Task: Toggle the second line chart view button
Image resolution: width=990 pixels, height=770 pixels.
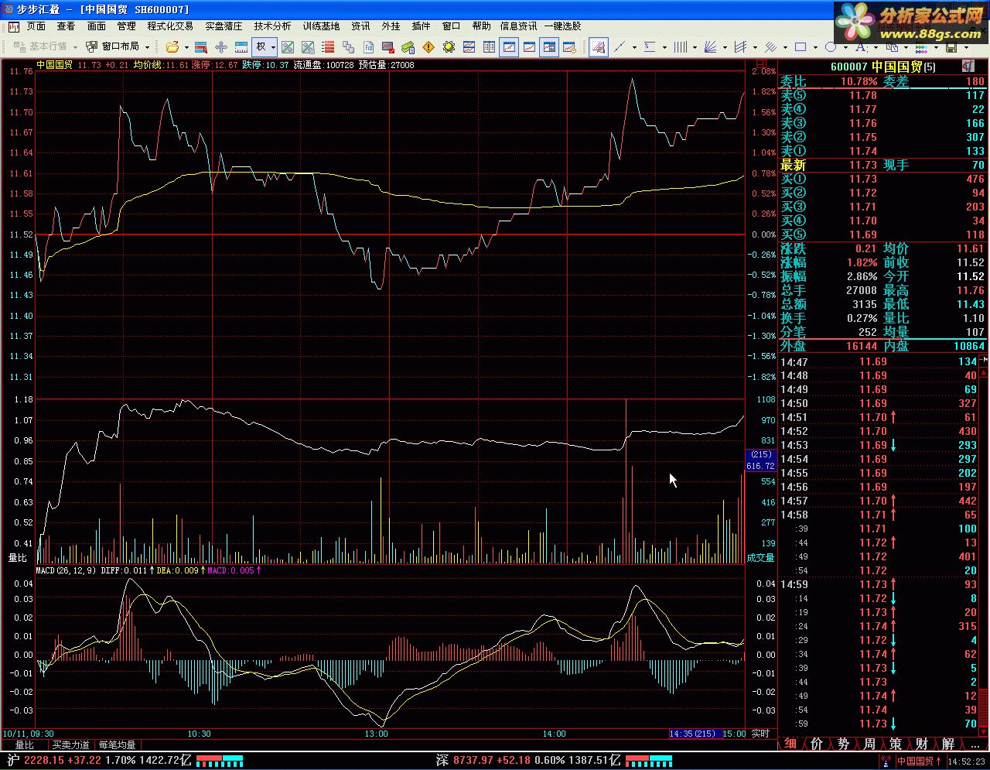Action: (529, 47)
